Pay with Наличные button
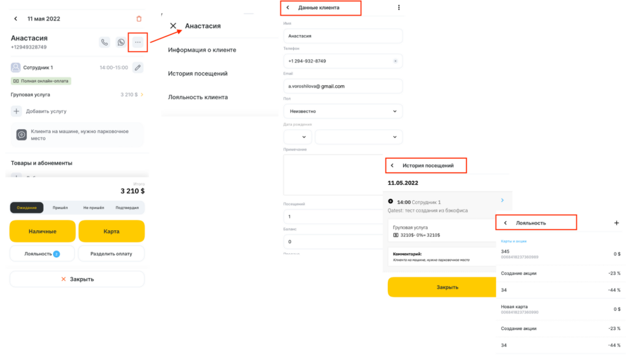 [42, 231]
